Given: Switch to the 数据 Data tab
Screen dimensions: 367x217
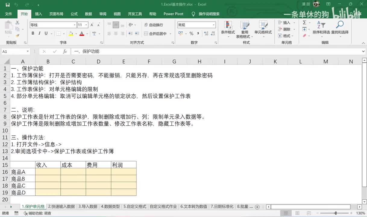Looking at the screenshot, I should (x=88, y=14).
